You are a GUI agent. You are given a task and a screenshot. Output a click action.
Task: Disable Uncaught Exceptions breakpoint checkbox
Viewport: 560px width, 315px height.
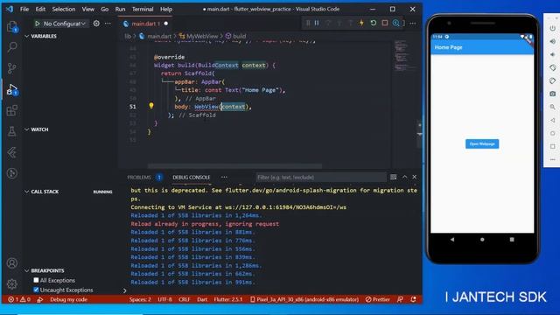[x=36, y=290]
